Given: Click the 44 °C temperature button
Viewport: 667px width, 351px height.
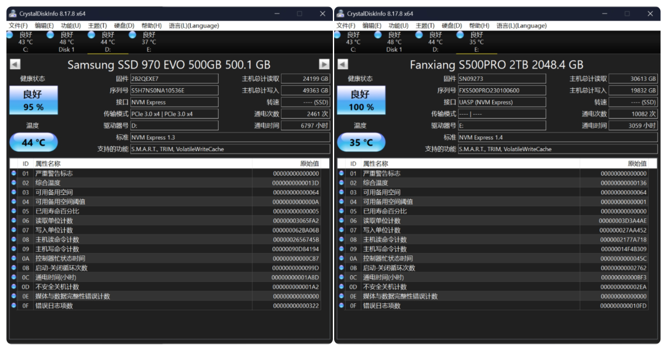Looking at the screenshot, I should pos(33,142).
